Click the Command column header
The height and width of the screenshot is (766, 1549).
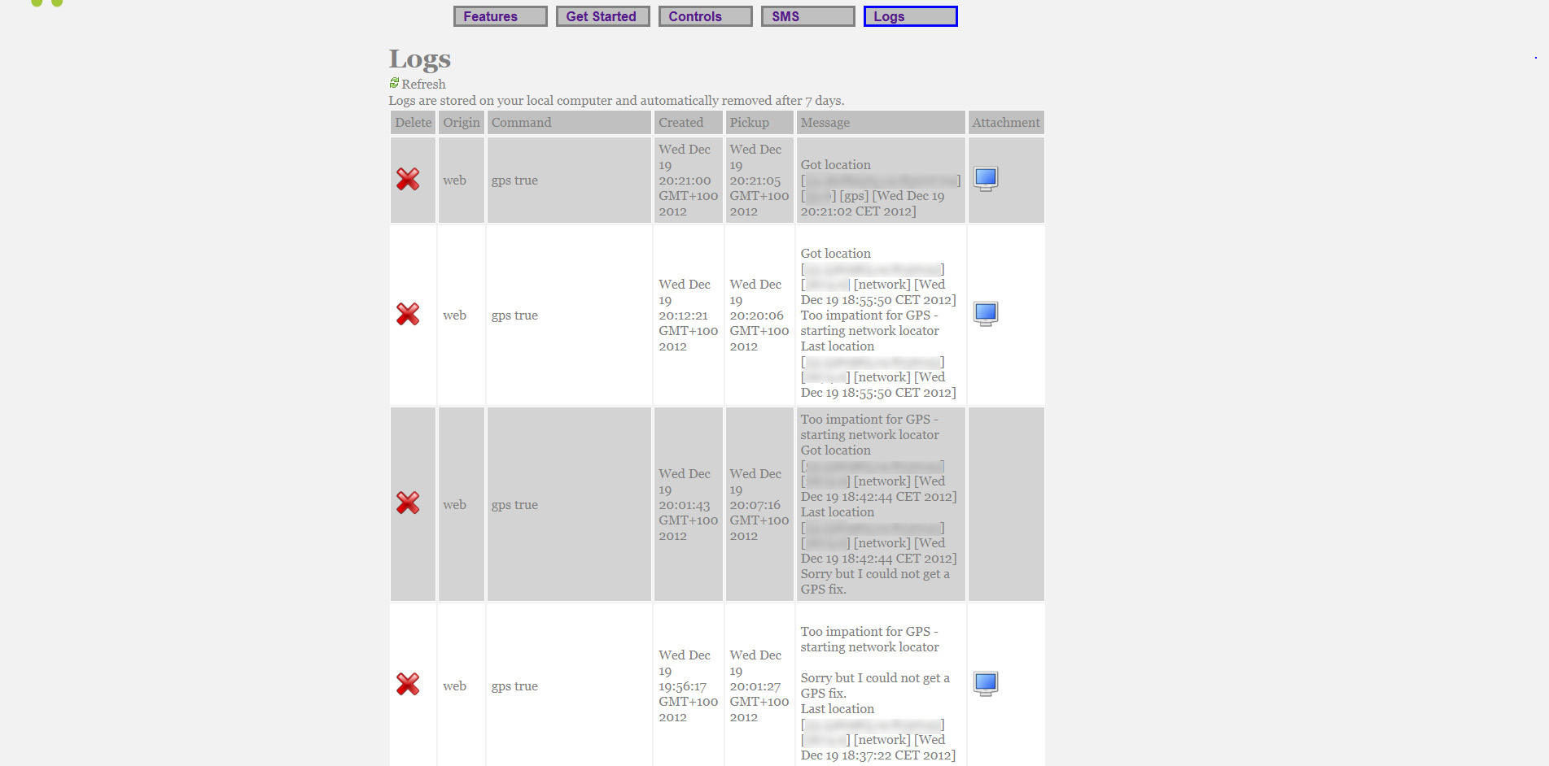(521, 123)
